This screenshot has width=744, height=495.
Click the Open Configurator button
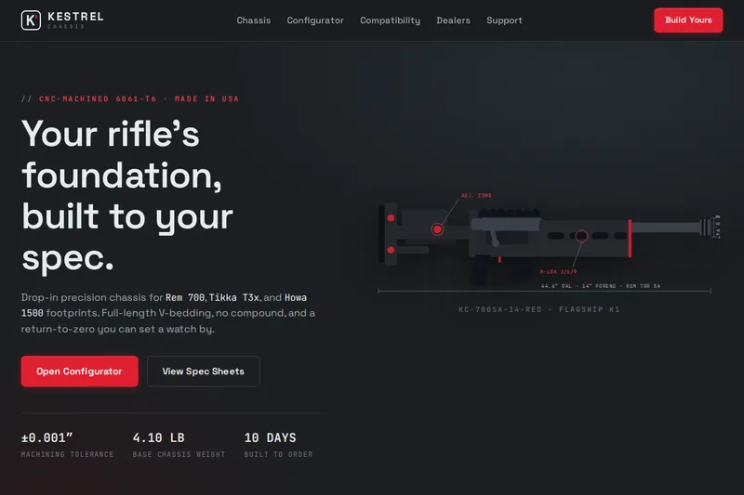pyautogui.click(x=79, y=371)
